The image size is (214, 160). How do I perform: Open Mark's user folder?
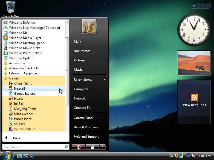[77, 42]
